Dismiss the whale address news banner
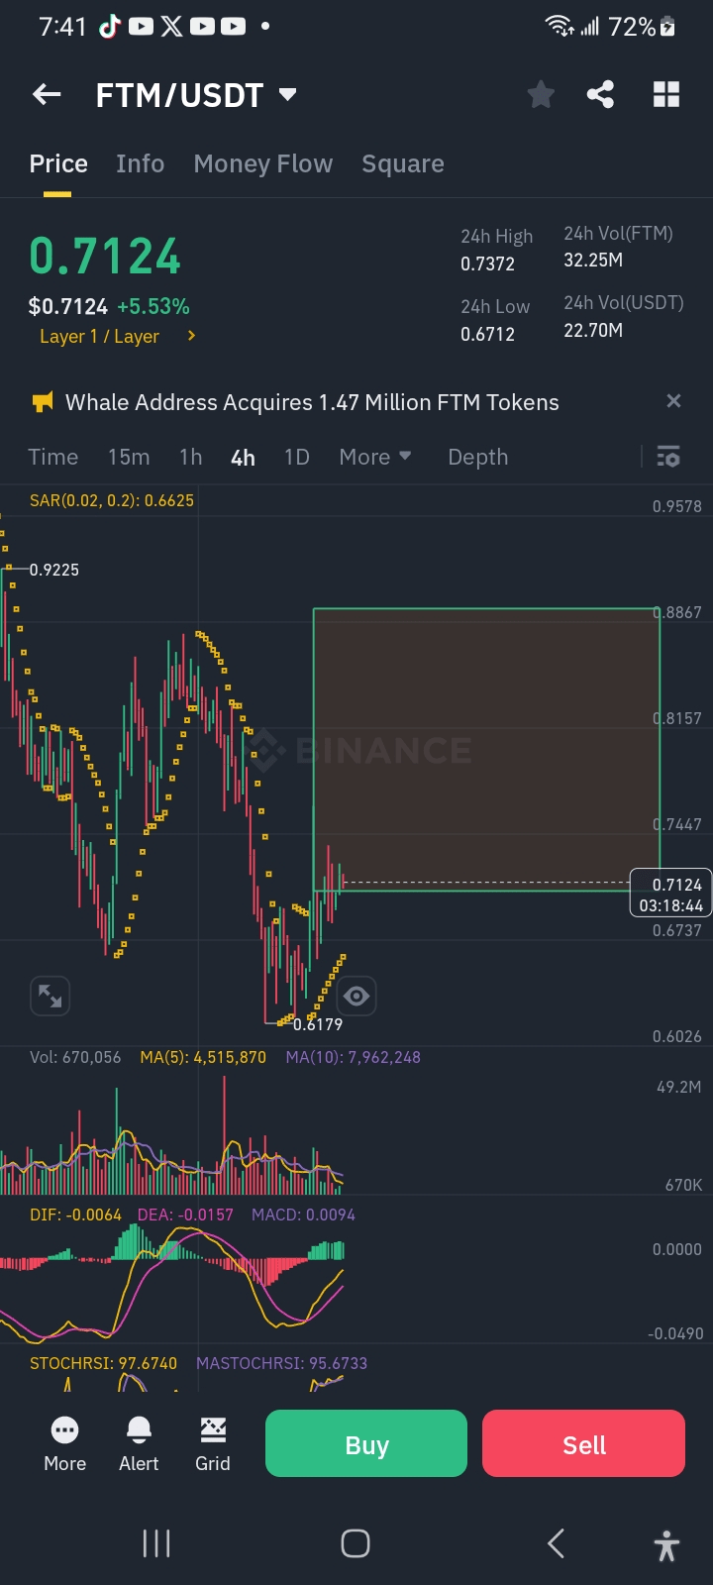Viewport: 713px width, 1585px height. 673,401
